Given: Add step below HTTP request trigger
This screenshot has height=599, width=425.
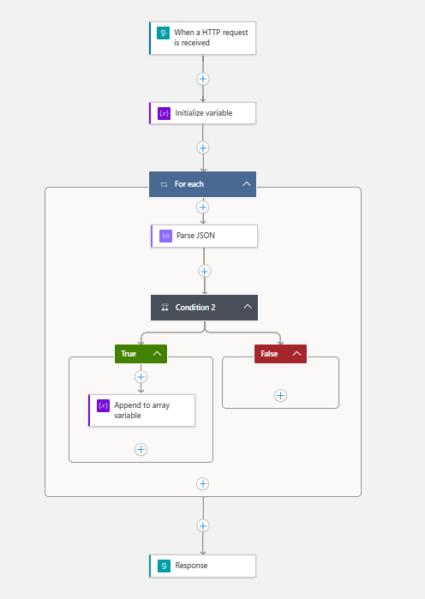Looking at the screenshot, I should coord(203,79).
